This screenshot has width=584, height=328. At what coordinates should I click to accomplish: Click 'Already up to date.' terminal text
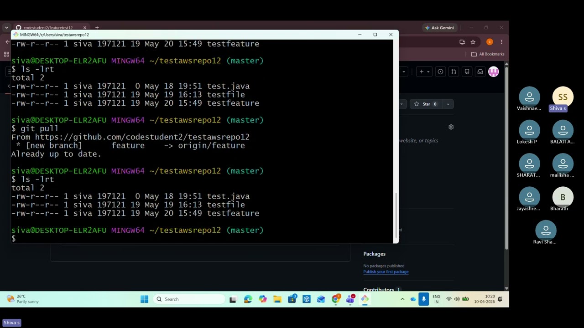coord(56,154)
